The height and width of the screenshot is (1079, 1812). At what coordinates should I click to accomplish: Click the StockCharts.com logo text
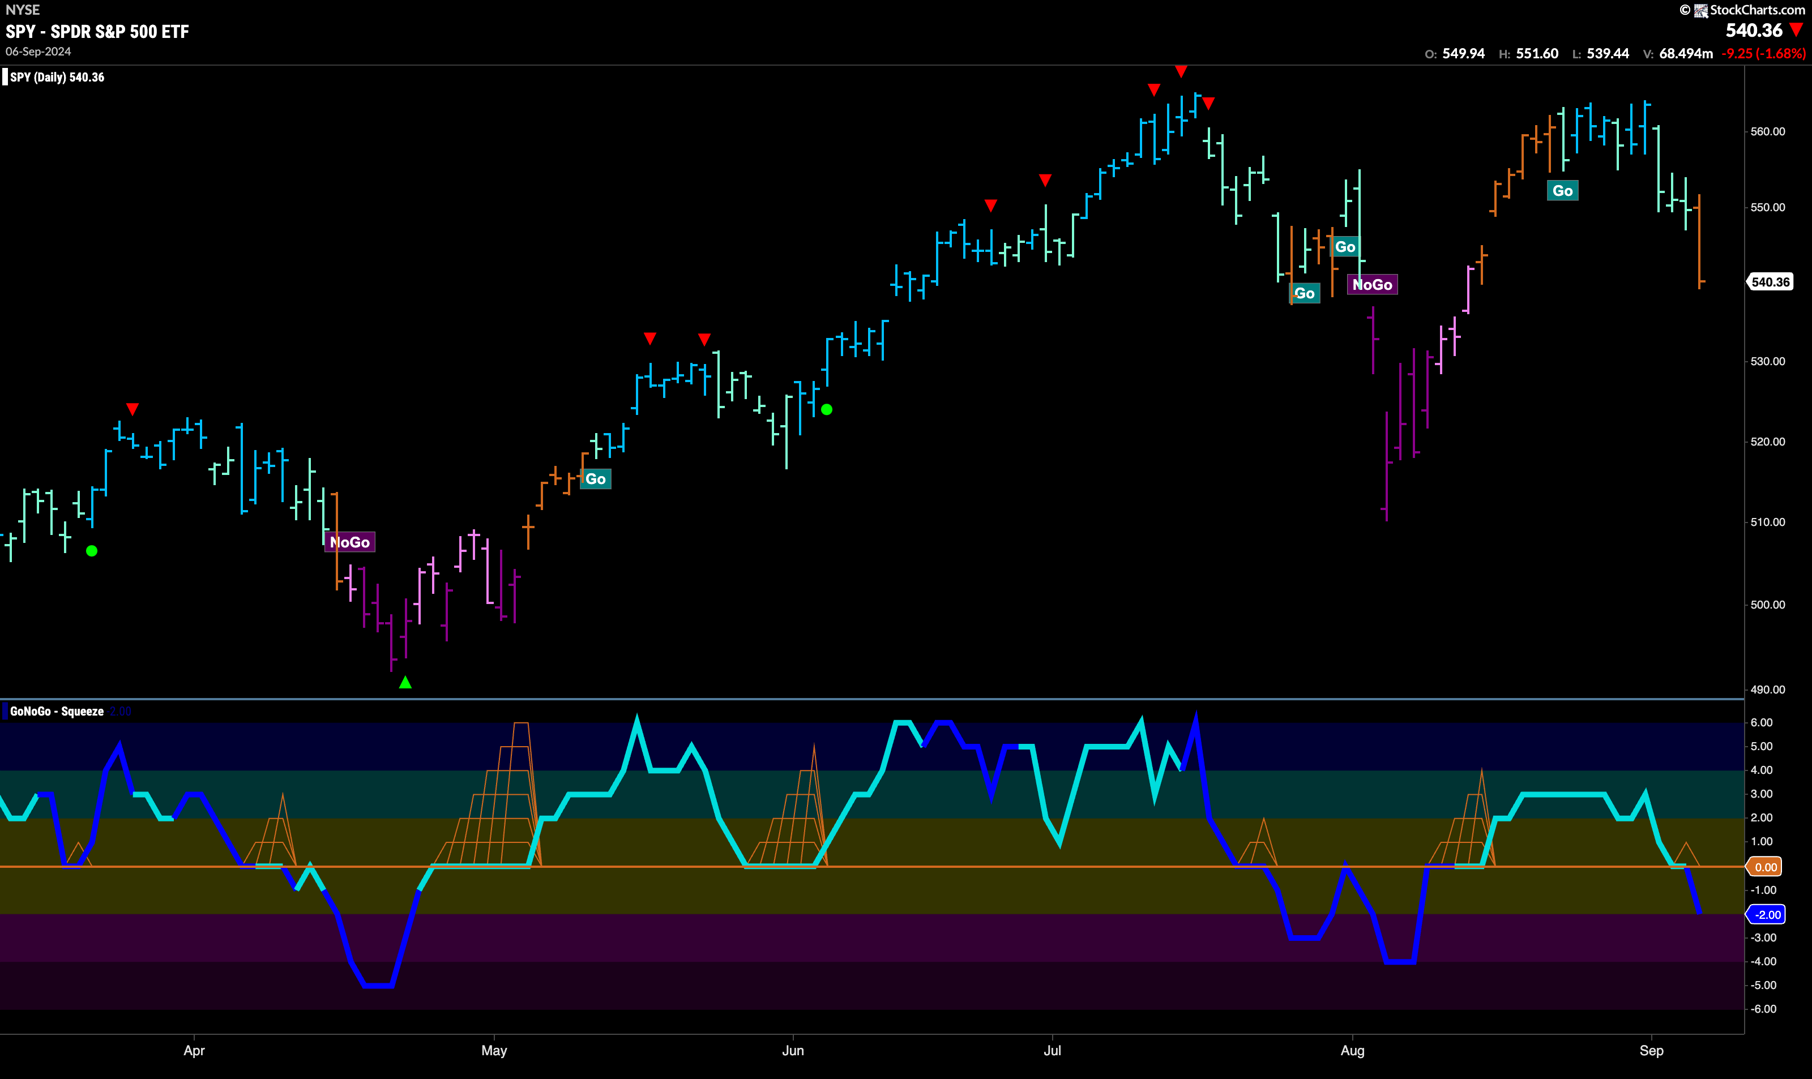coord(1757,10)
